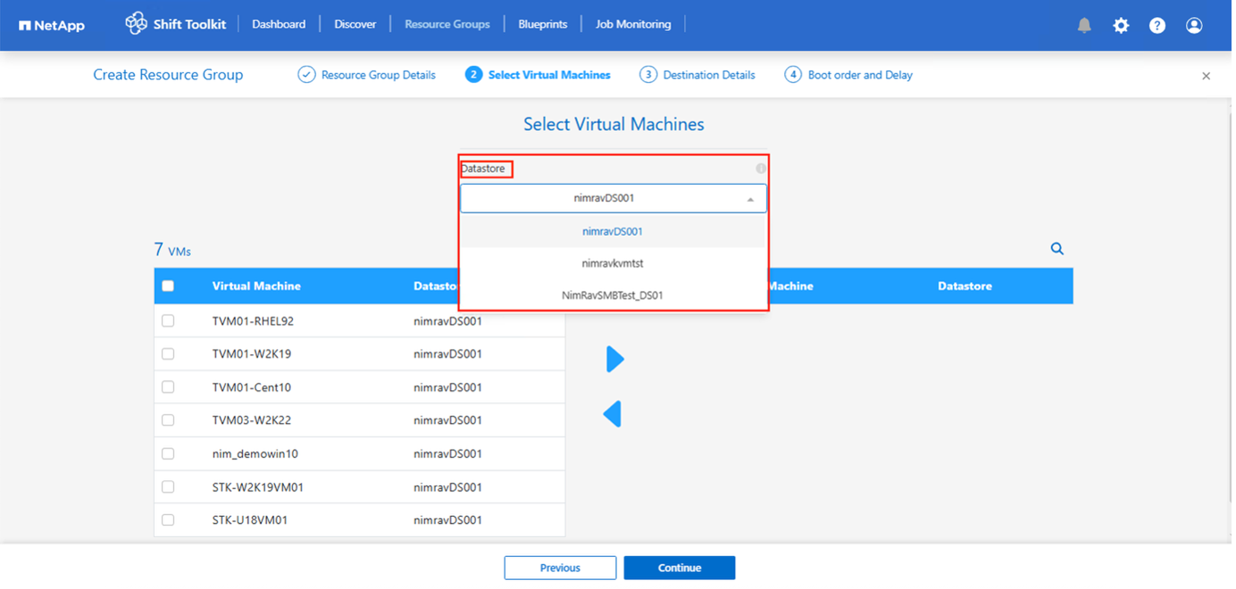Click the Datastore info icon
Image resolution: width=1236 pixels, height=589 pixels.
click(761, 169)
